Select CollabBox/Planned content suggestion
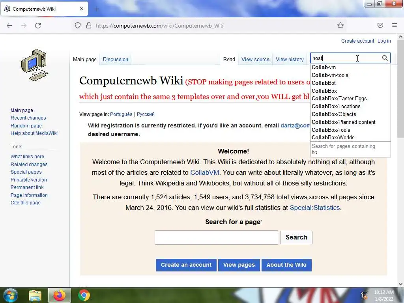This screenshot has width=404, height=303. tap(350, 122)
